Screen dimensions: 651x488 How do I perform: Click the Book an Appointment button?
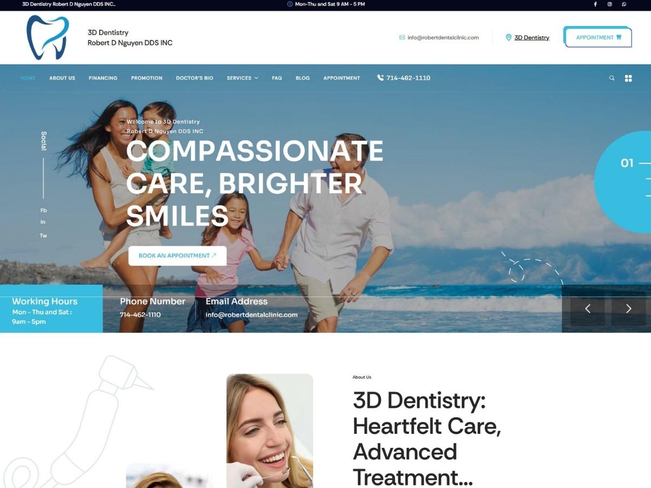click(177, 255)
